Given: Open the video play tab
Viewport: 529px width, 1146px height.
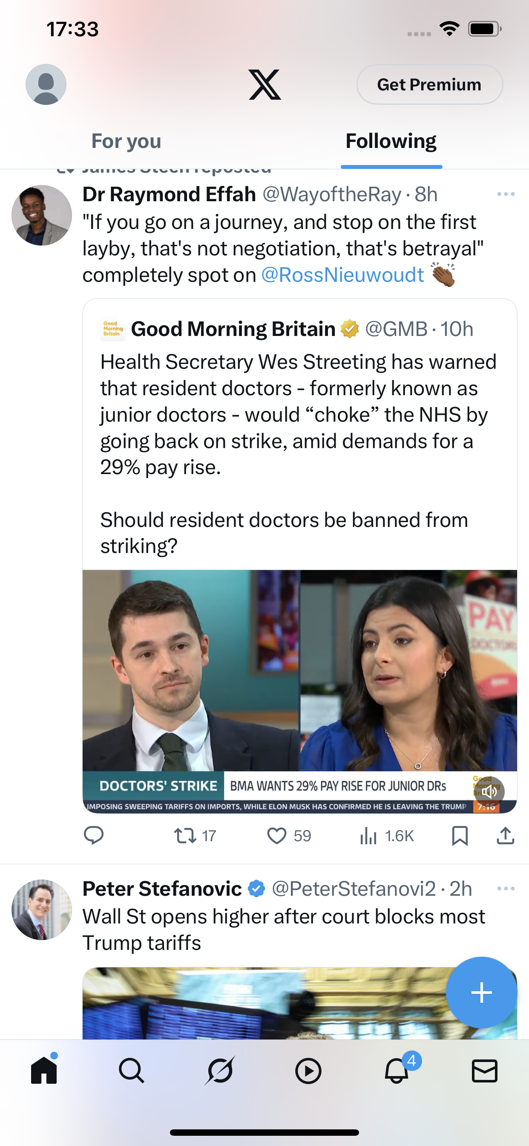Looking at the screenshot, I should click(x=308, y=1071).
